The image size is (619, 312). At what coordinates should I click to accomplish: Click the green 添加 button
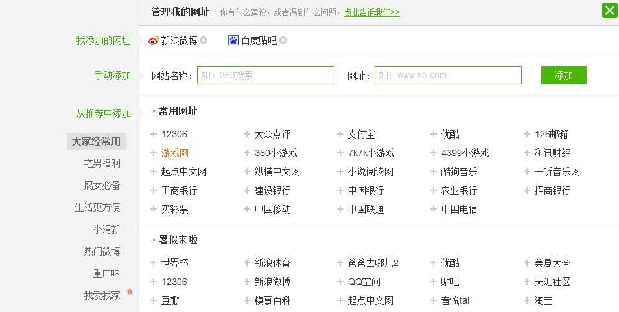[564, 75]
